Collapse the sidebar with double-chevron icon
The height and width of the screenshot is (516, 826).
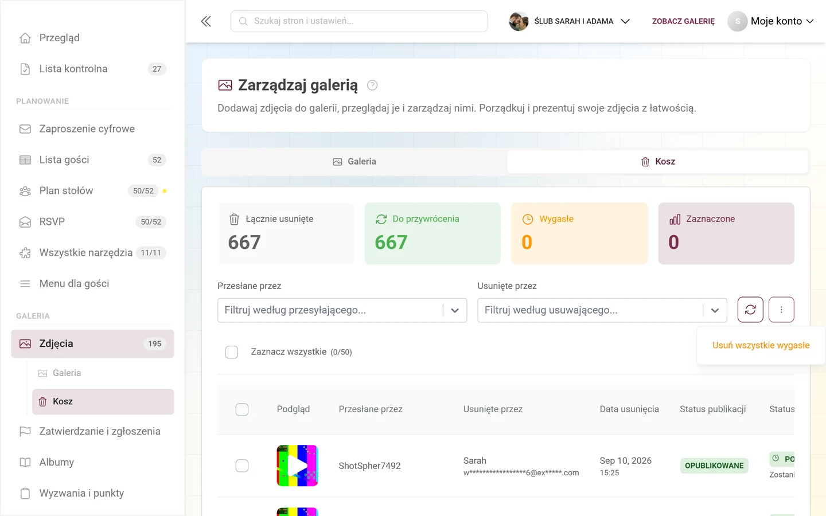[x=206, y=21]
